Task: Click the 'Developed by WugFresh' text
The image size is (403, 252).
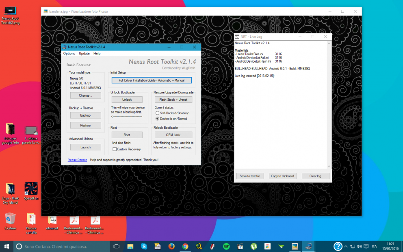Action: [x=179, y=68]
